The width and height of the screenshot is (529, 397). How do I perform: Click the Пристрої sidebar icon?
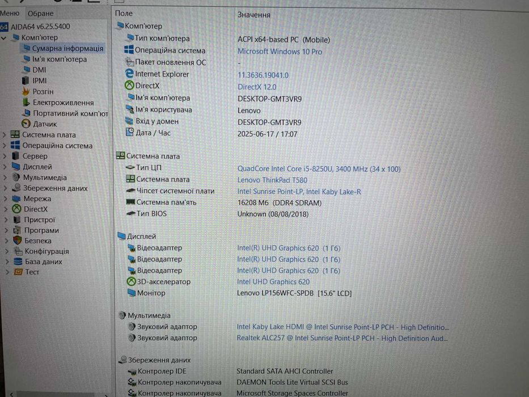point(17,220)
